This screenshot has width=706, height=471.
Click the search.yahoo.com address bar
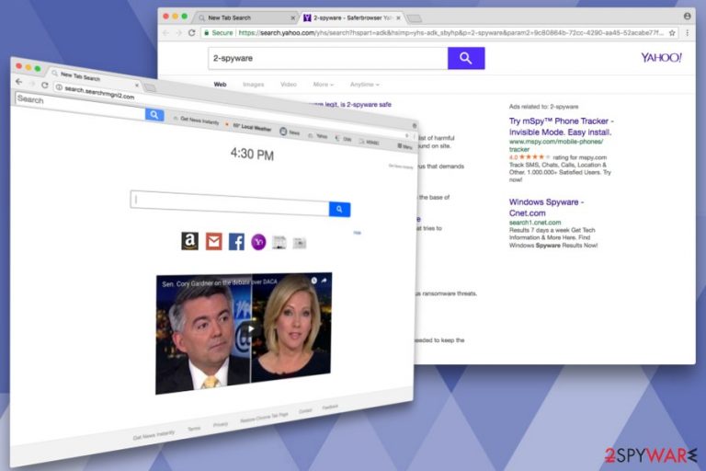pos(439,33)
